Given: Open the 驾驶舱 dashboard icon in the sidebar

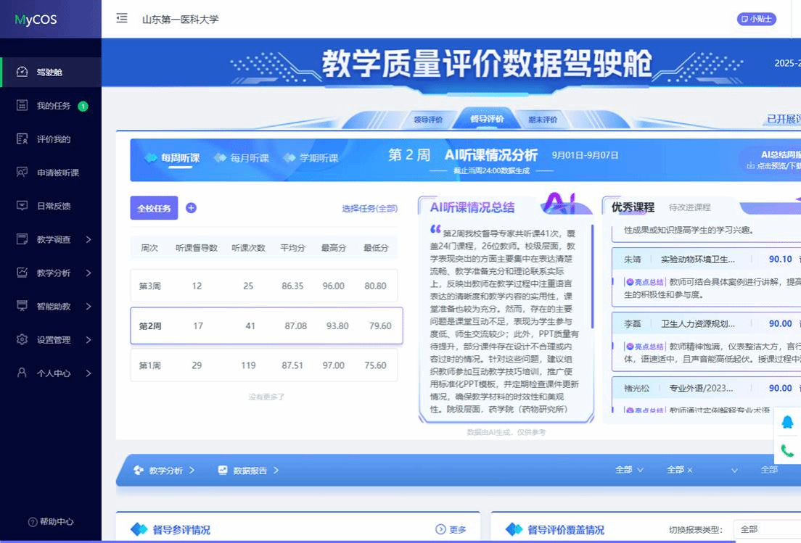Looking at the screenshot, I should tap(22, 72).
